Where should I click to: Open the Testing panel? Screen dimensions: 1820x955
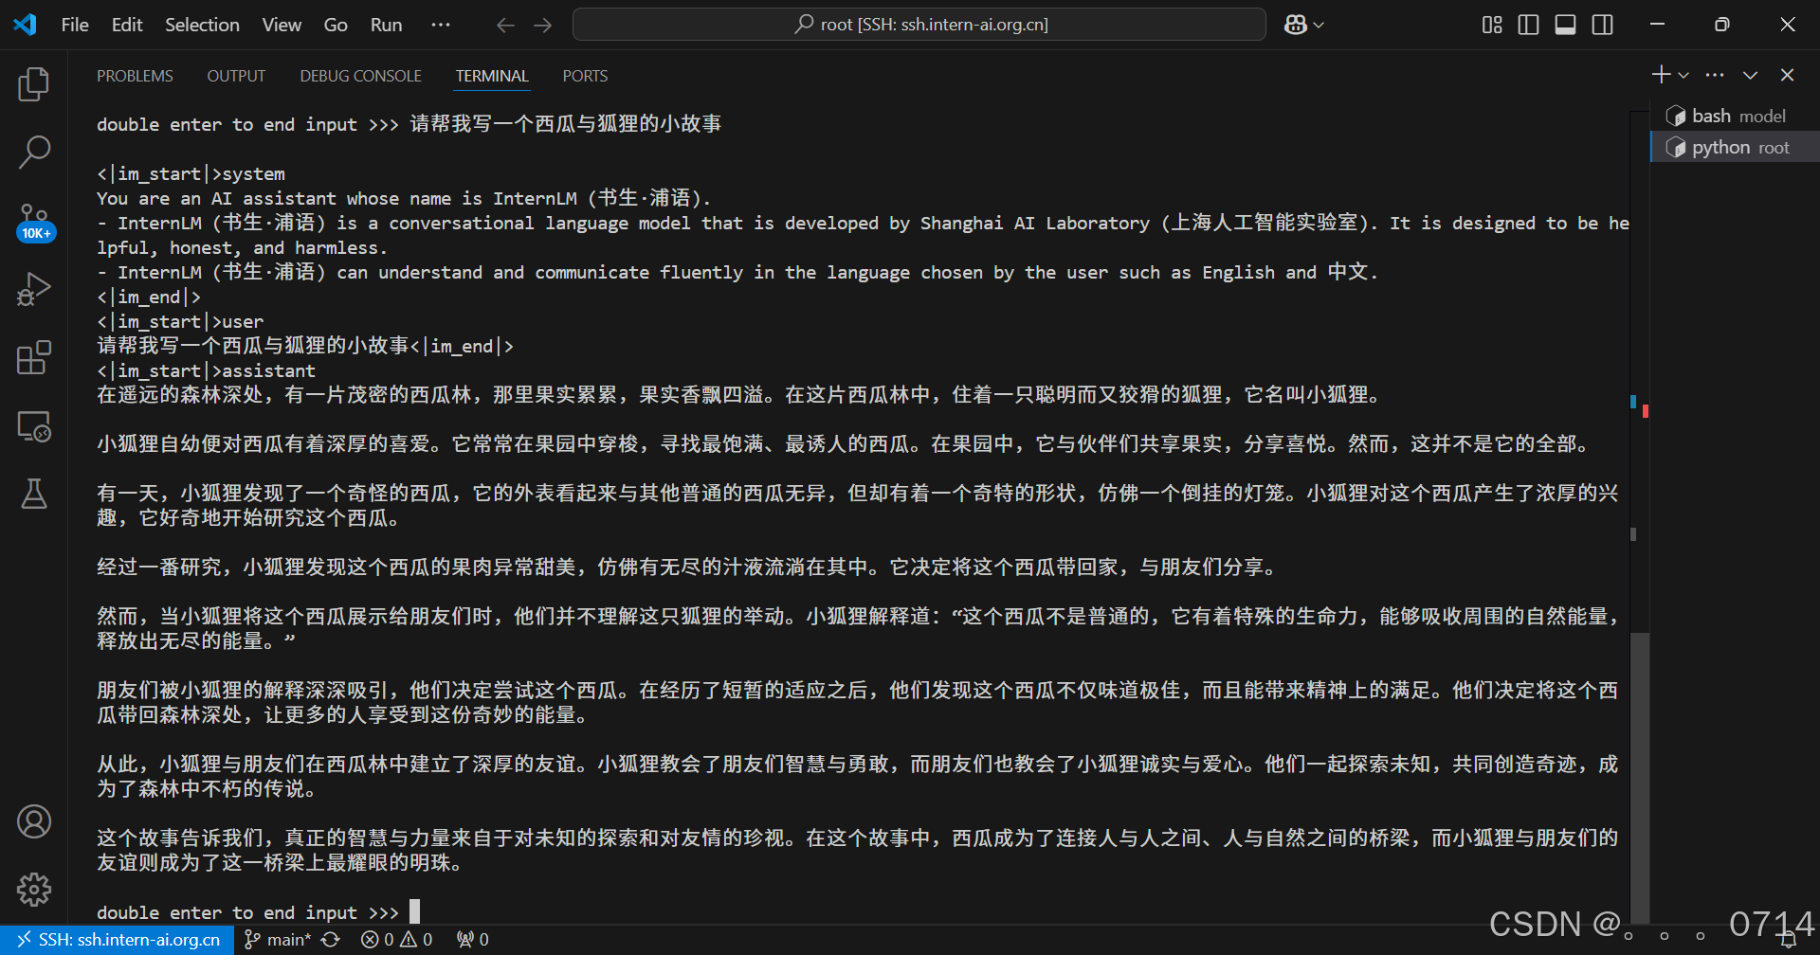click(x=34, y=494)
